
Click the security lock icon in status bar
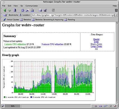tap(3, 106)
